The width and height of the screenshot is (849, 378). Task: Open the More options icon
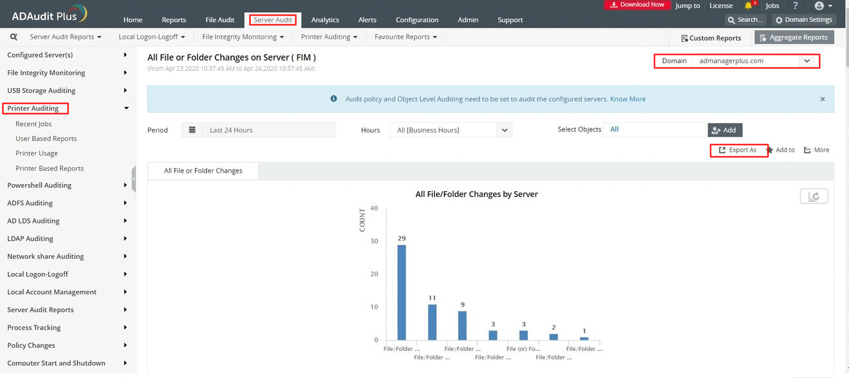click(x=806, y=149)
